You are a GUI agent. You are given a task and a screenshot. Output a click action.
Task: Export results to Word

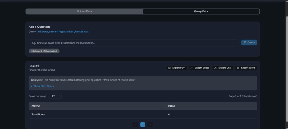(246, 68)
